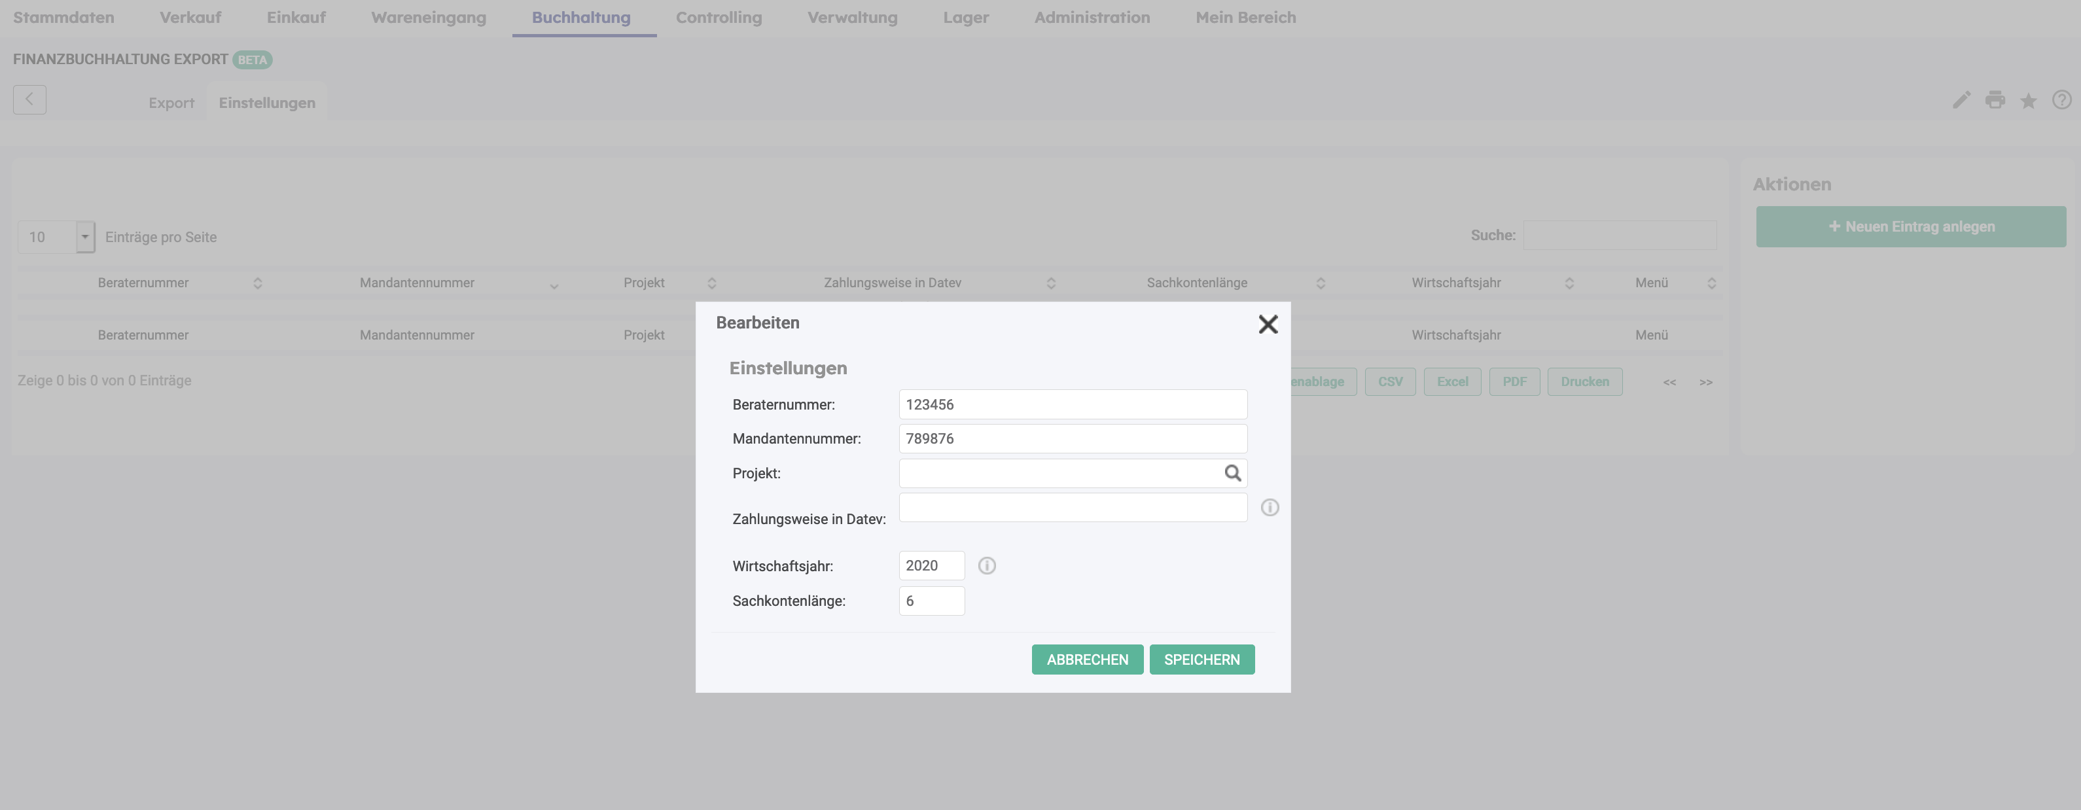Click Neuen Eintrag anlegen button

point(1911,226)
